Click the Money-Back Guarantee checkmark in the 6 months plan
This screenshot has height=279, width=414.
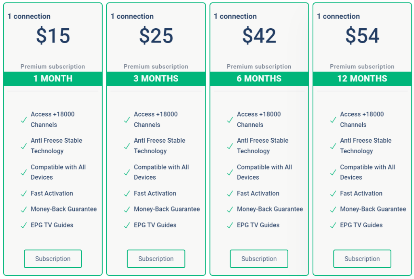click(230, 209)
